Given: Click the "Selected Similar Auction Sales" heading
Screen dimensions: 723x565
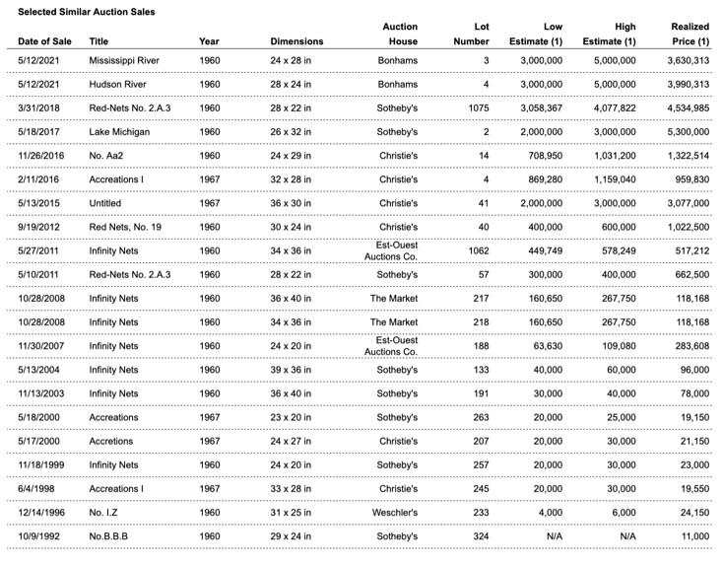Looking at the screenshot, I should coord(87,11).
